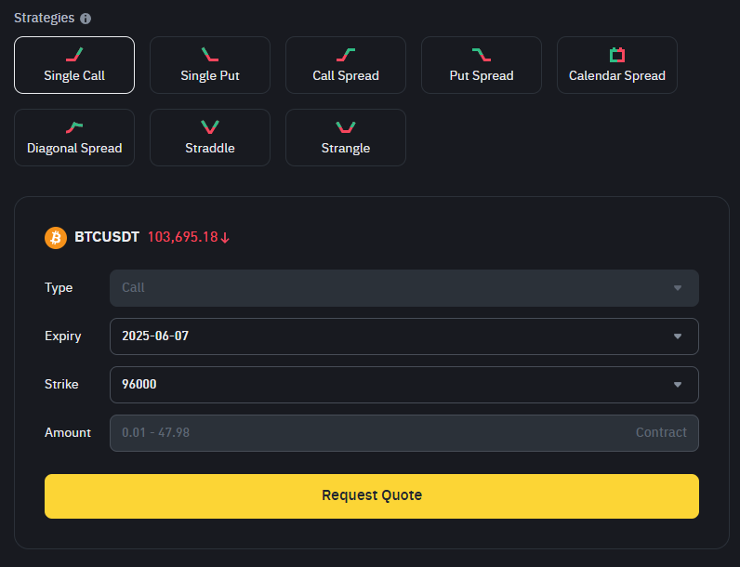This screenshot has width=740, height=567.
Task: Pick the Straddle V-shaped icon
Action: 210,127
